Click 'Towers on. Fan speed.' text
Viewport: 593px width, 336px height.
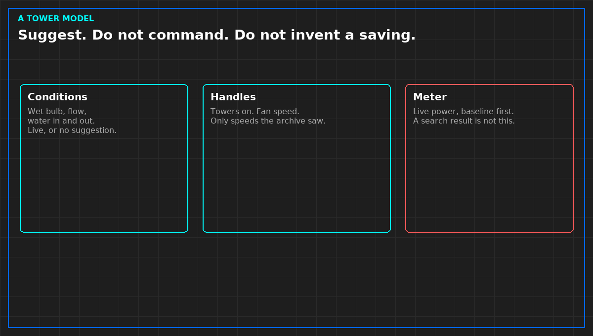click(x=255, y=112)
